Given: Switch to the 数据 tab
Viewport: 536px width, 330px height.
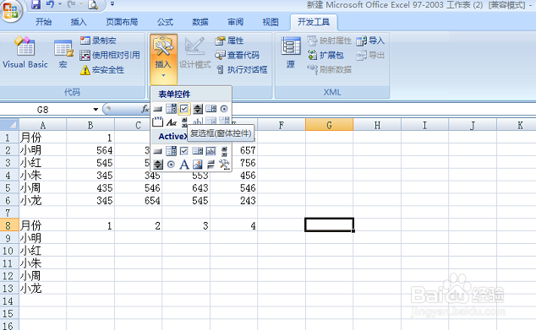Looking at the screenshot, I should pyautogui.click(x=200, y=22).
